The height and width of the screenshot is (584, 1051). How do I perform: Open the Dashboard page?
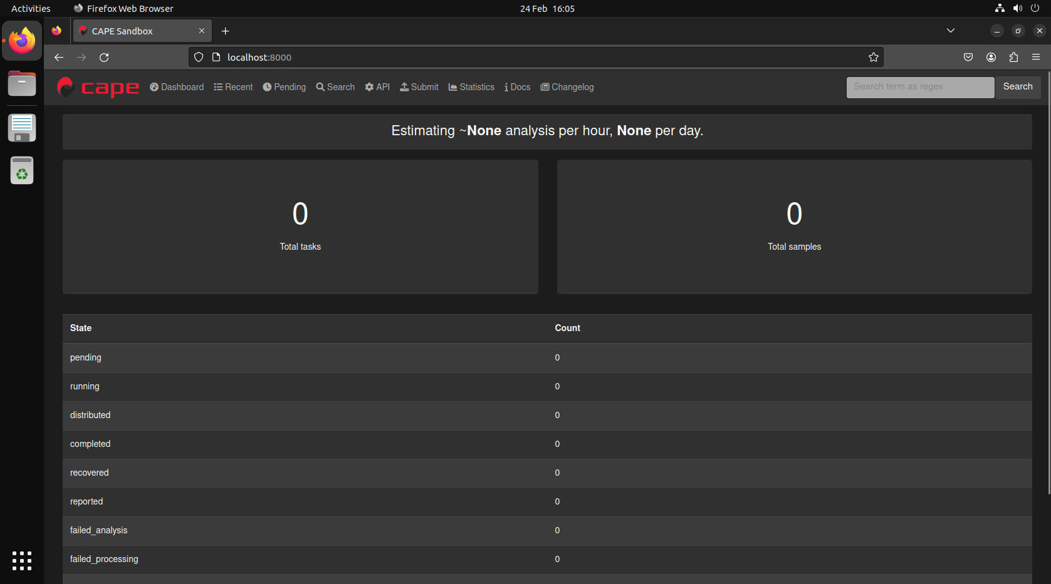click(177, 87)
